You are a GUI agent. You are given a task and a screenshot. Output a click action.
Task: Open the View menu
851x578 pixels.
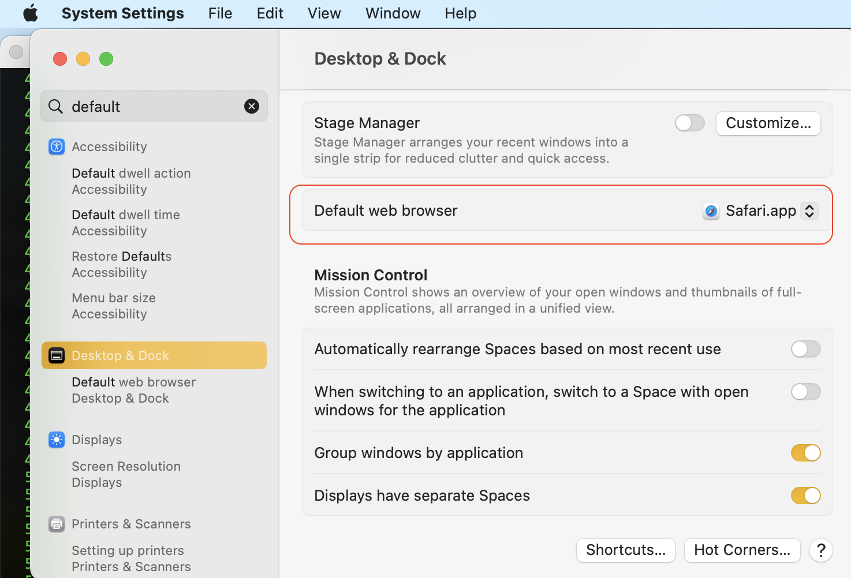click(x=324, y=13)
